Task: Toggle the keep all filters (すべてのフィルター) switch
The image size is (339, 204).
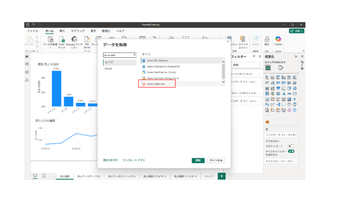Action: [x=291, y=151]
